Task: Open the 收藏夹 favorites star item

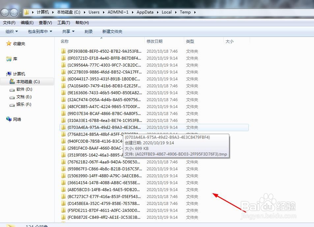Action: [x=15, y=43]
